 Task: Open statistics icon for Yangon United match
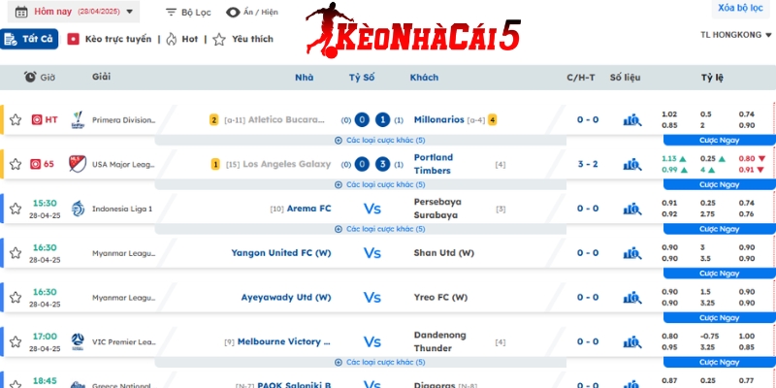pos(632,253)
